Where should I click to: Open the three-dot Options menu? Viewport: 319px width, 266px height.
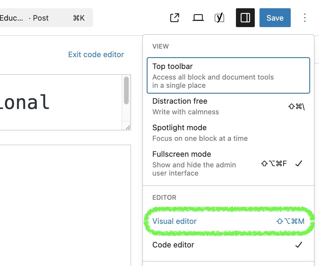click(x=305, y=18)
